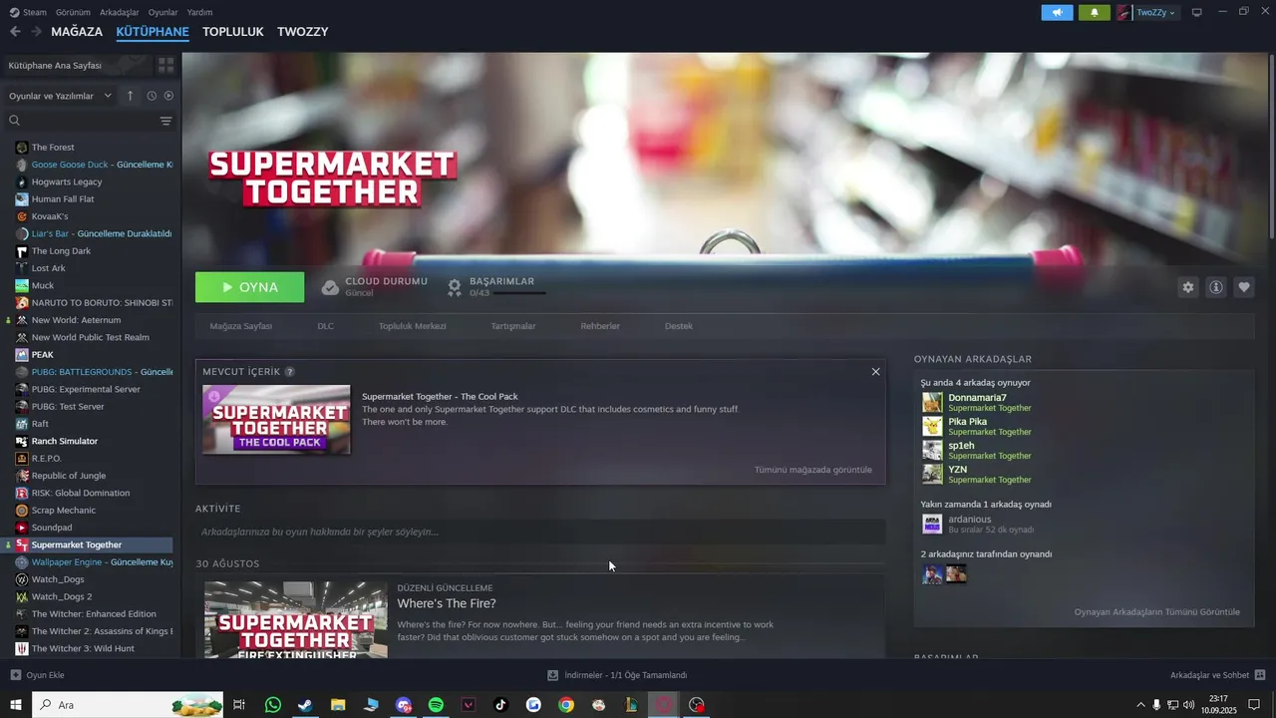Image resolution: width=1276 pixels, height=718 pixels.
Task: Open WhatsApp from the taskbar
Action: 273,705
